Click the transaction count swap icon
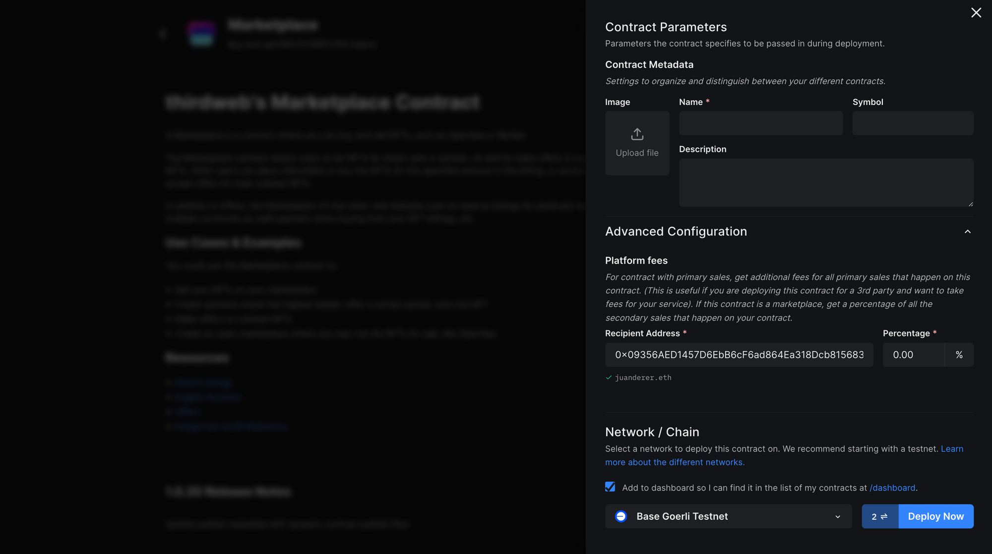The height and width of the screenshot is (554, 992). click(884, 516)
